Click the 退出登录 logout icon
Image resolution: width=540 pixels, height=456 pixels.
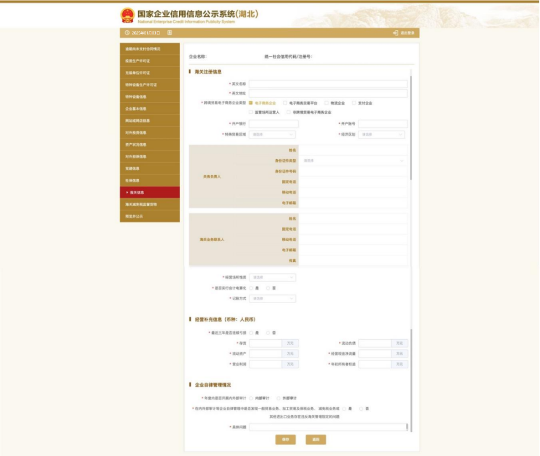click(396, 33)
